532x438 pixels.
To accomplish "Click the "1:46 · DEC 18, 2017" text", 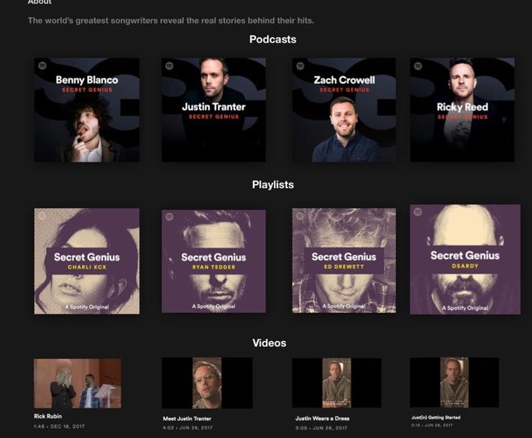I will [59, 427].
